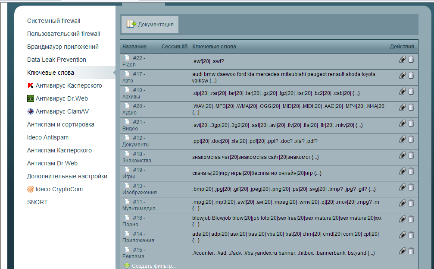Edit the #18 Знакомства filter

[403, 155]
